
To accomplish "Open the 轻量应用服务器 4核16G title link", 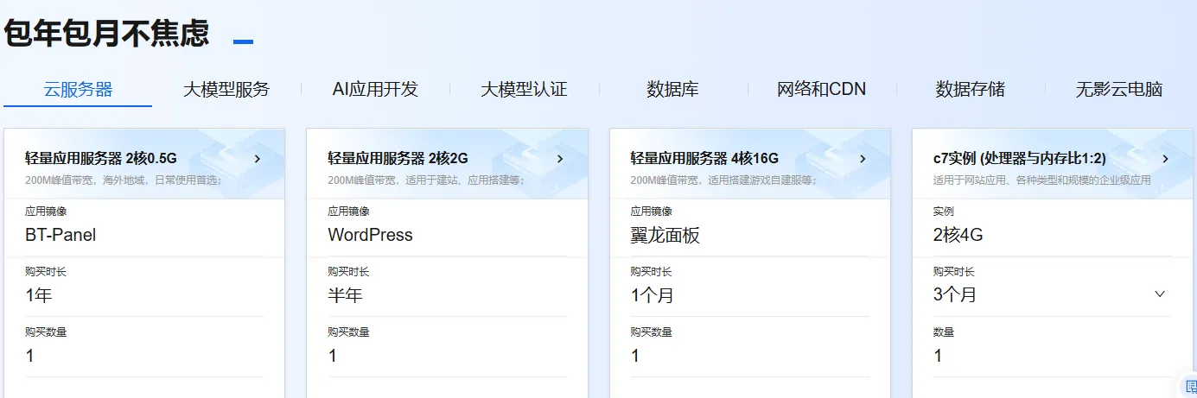I will 704,159.
